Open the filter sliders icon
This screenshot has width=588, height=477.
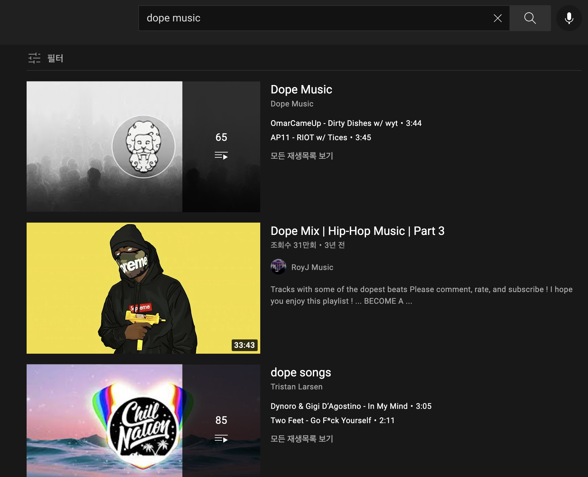pos(34,58)
